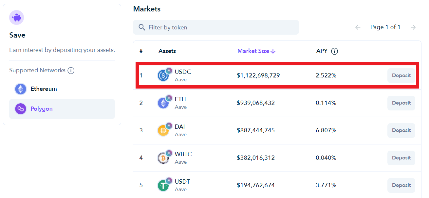
Task: Click the $382,016,312 market size
Action: 256,158
